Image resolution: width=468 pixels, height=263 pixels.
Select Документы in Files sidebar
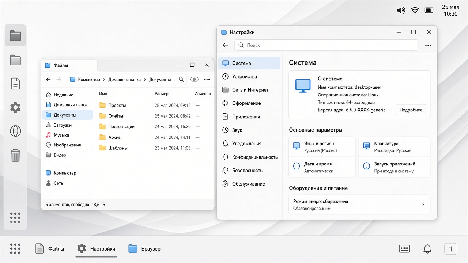point(68,115)
